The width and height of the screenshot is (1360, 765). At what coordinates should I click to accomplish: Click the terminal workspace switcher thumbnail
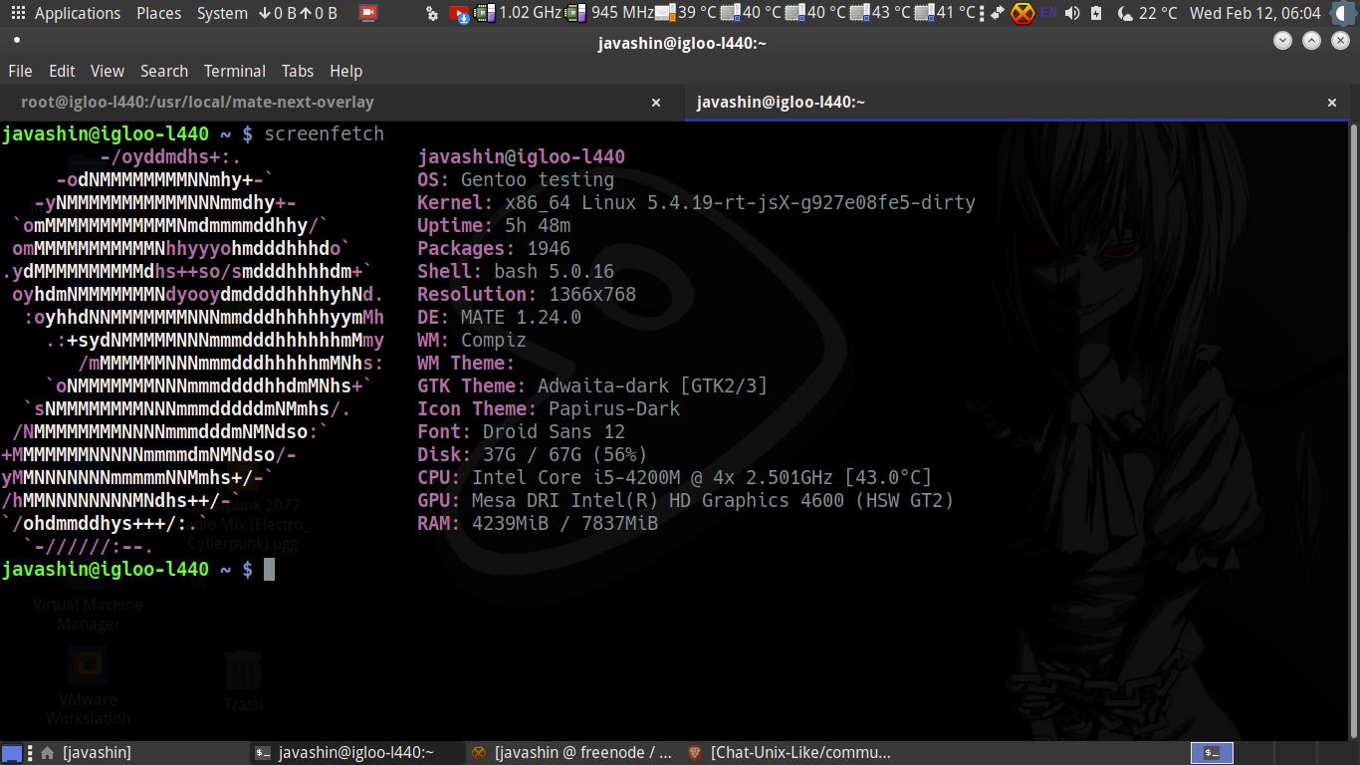pyautogui.click(x=1212, y=753)
